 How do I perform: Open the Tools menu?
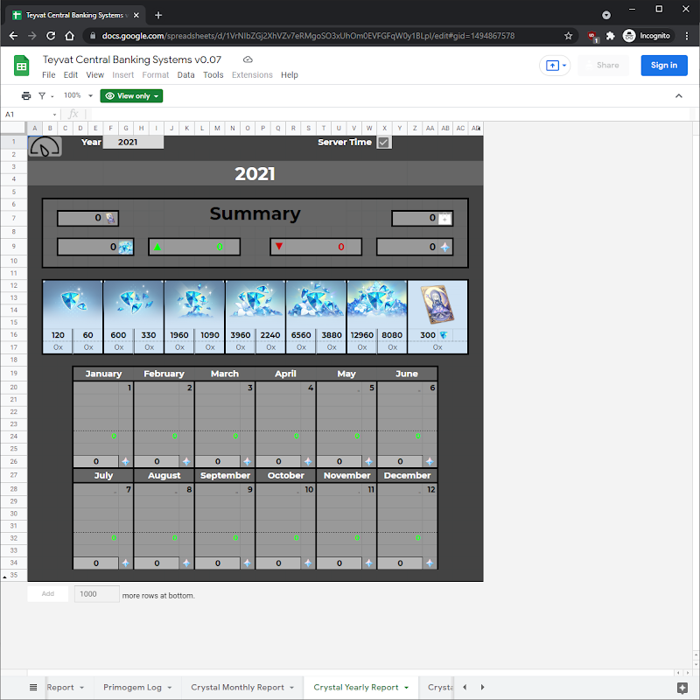(213, 75)
